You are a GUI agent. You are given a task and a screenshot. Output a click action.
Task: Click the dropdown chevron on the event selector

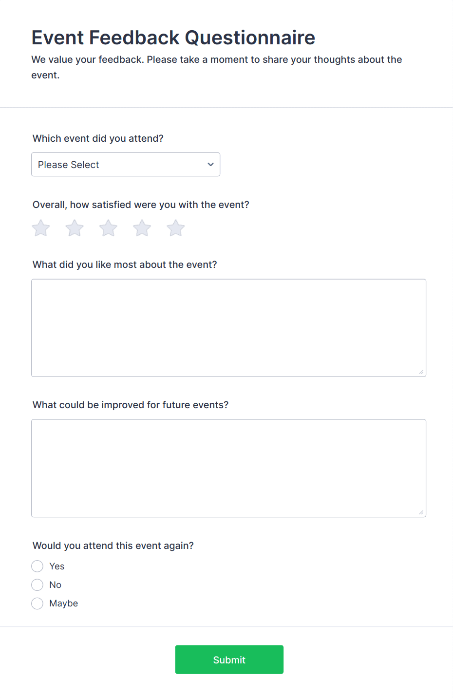(210, 164)
